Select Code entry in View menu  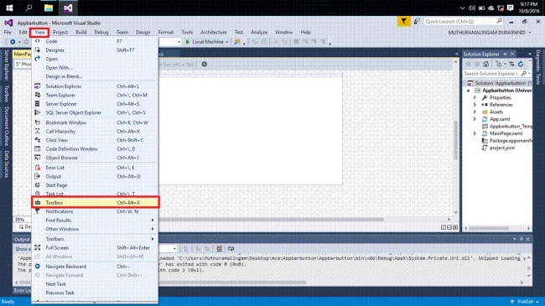point(96,41)
